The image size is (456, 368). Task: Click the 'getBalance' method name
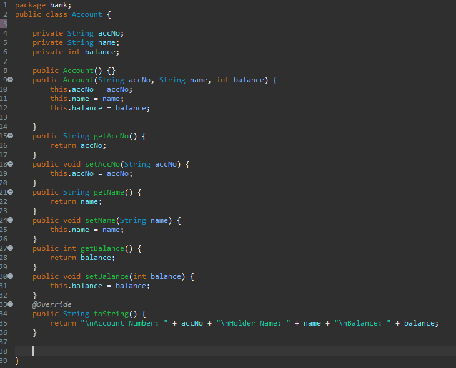pyautogui.click(x=102, y=248)
